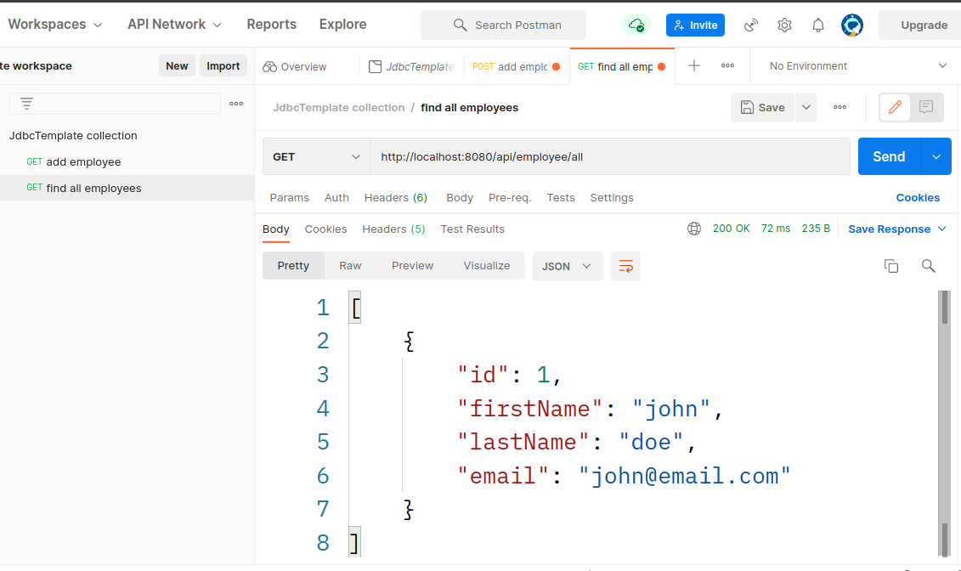This screenshot has height=571, width=961.
Task: Open the capture requests satellite icon
Action: click(751, 25)
